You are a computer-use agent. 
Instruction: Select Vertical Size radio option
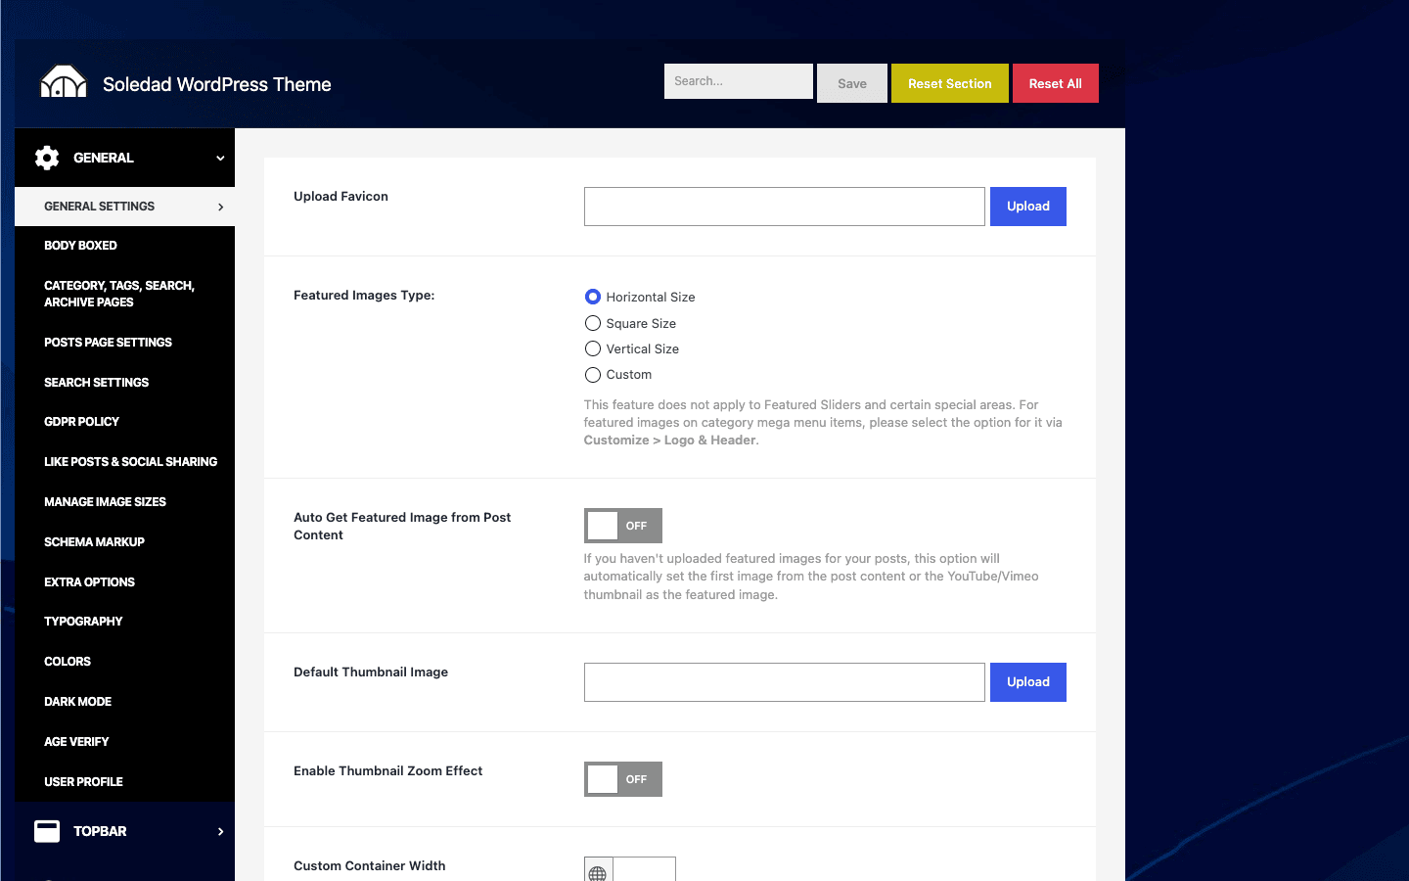592,348
